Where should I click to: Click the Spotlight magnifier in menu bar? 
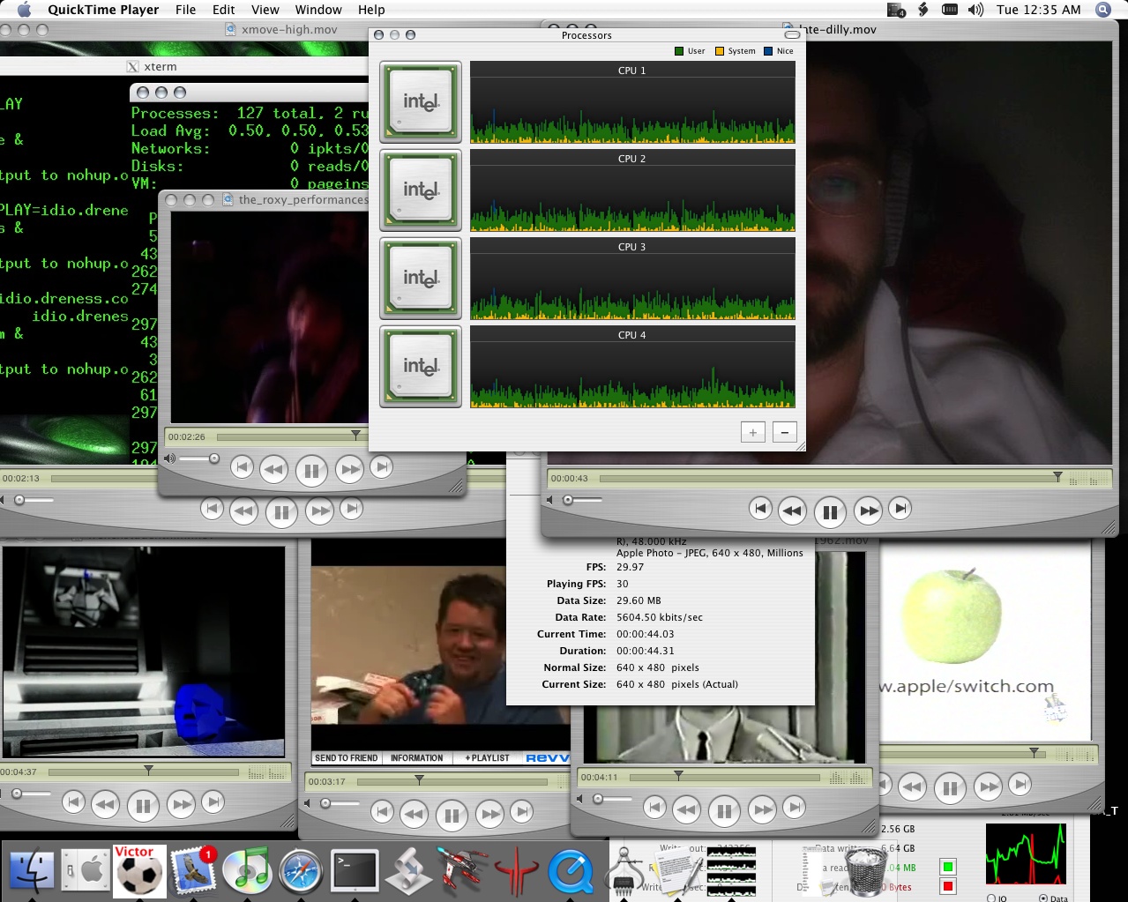click(1102, 10)
